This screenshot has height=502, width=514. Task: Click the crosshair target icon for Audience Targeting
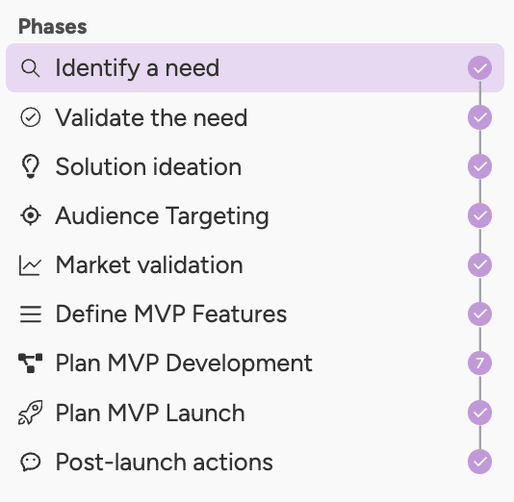click(31, 215)
